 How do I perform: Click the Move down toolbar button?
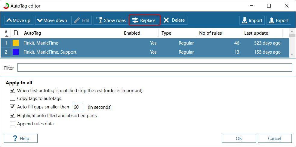[52, 20]
